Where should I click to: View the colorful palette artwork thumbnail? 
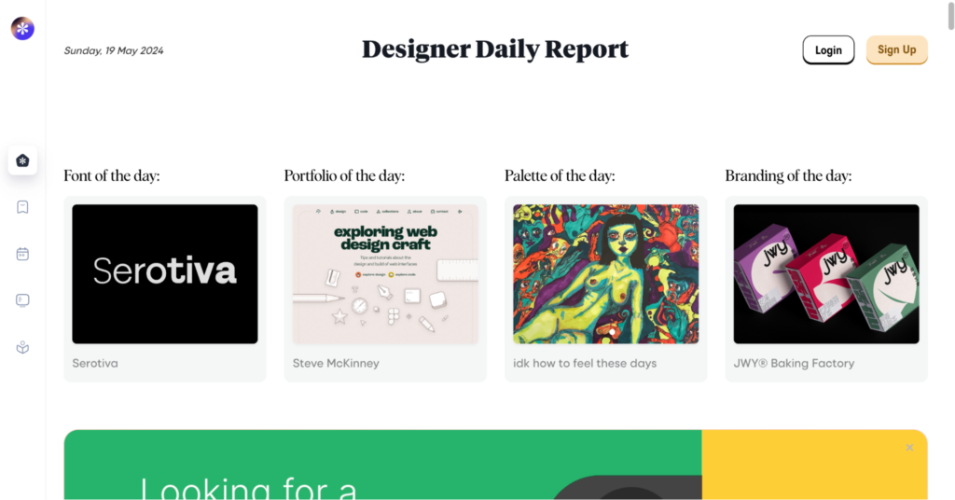[605, 274]
